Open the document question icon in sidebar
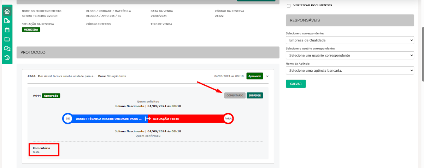This screenshot has height=168, width=424. 7,21
